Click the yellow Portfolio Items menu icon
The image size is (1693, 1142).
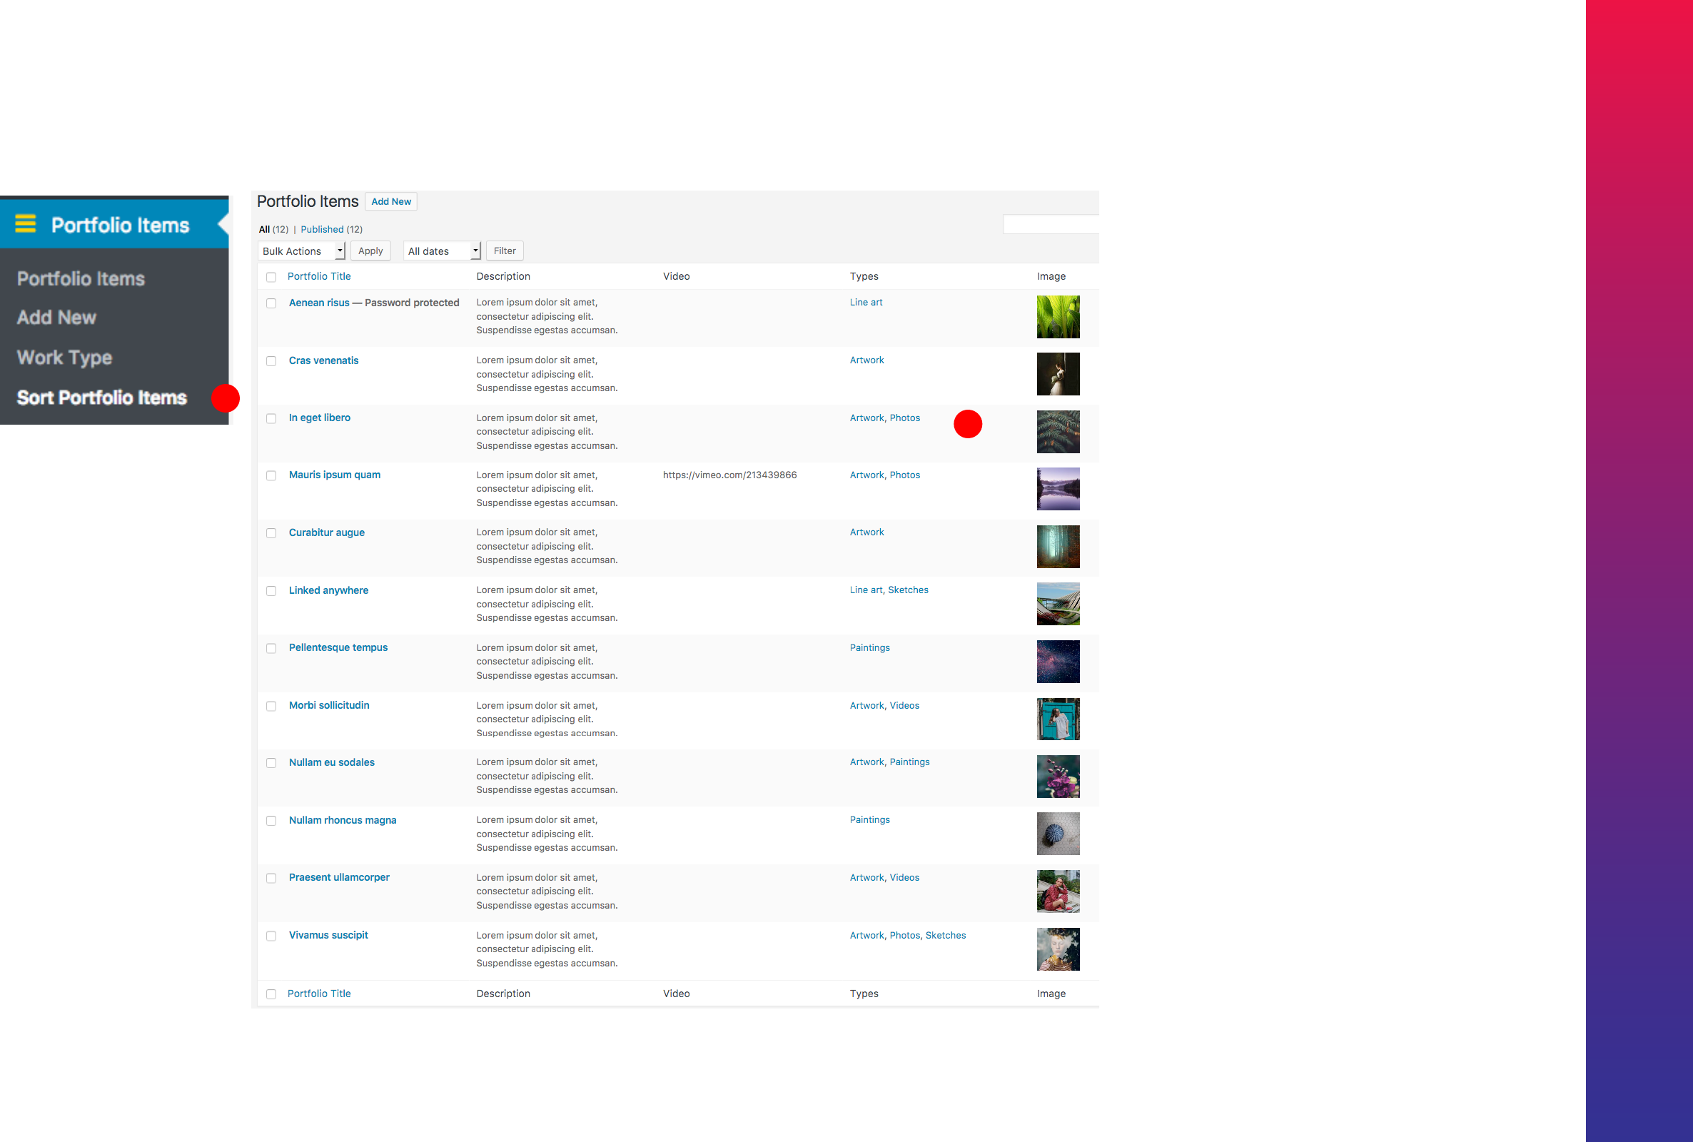coord(26,223)
